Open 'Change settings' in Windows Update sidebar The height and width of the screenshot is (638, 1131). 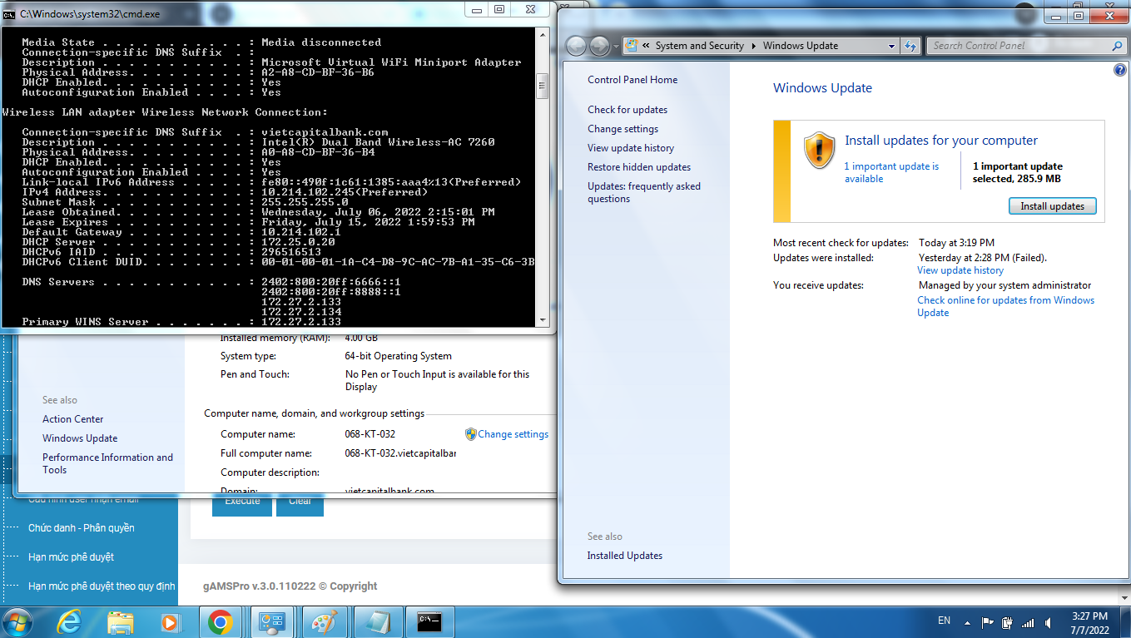[623, 129]
